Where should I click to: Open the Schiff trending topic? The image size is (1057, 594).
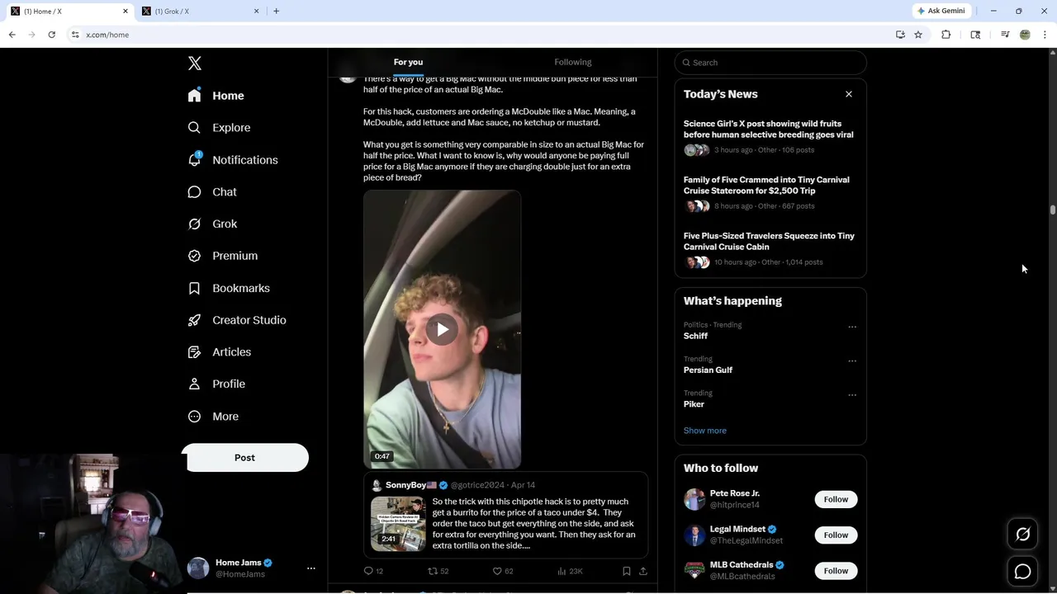tap(695, 336)
